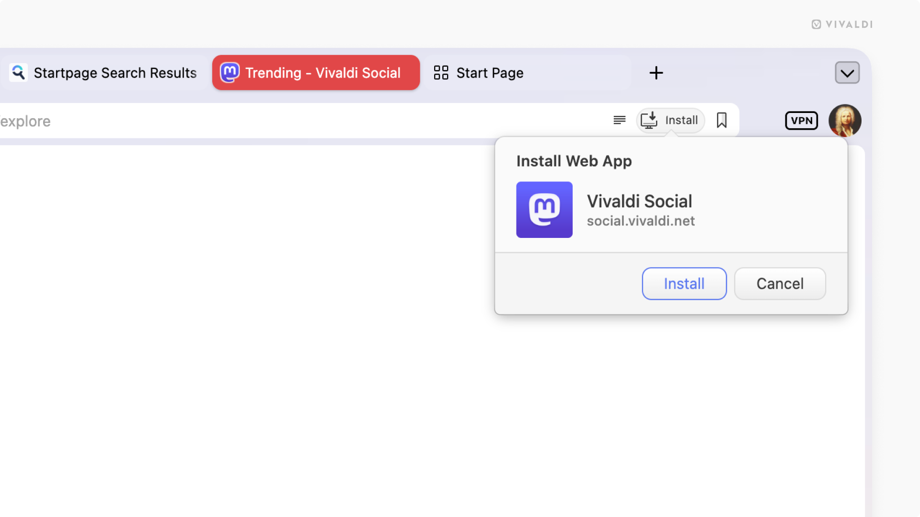Confirm Install in Install Web App dialog
This screenshot has width=920, height=517.
(x=684, y=284)
